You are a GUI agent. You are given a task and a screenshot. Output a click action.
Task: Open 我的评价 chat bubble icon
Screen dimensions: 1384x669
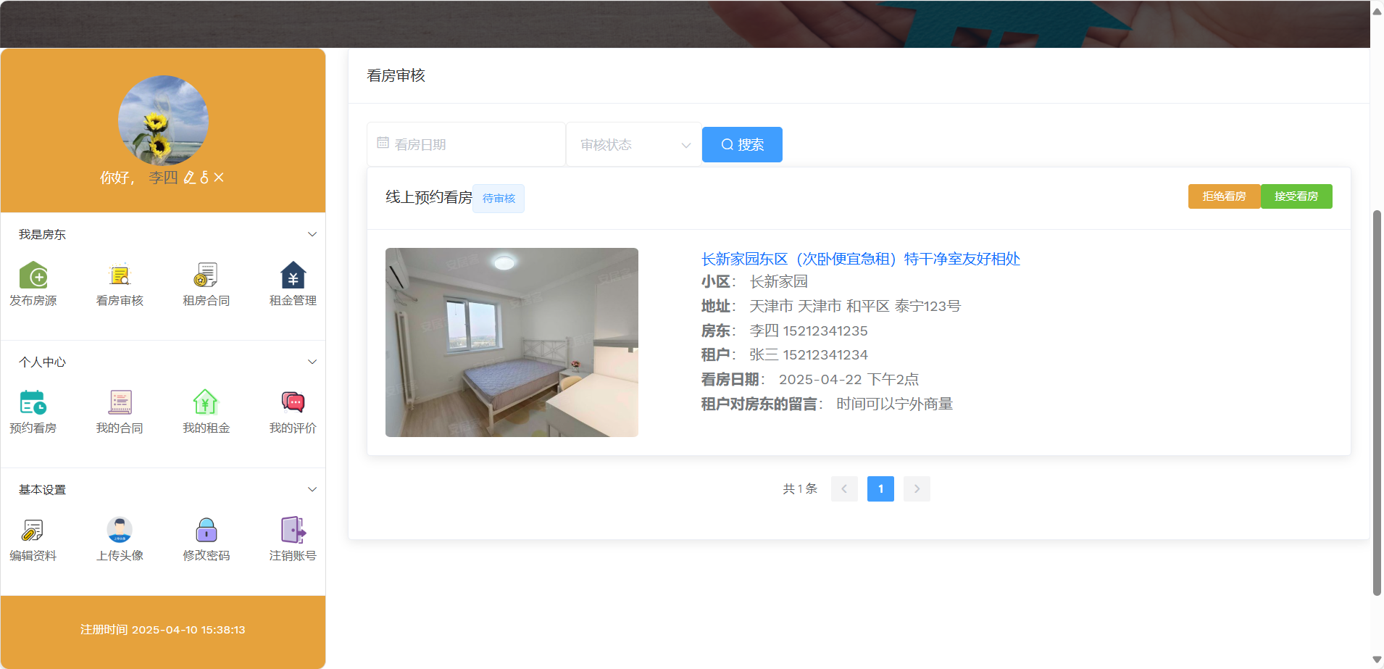[293, 403]
